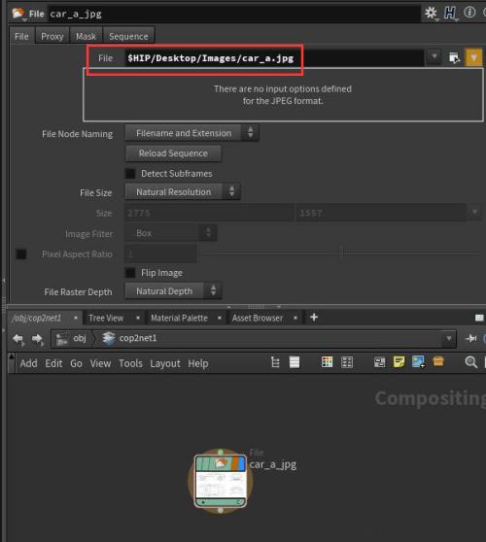The width and height of the screenshot is (486, 542).
Task: Click the Pixel Aspect Ratio slider handle
Action: click(x=341, y=254)
